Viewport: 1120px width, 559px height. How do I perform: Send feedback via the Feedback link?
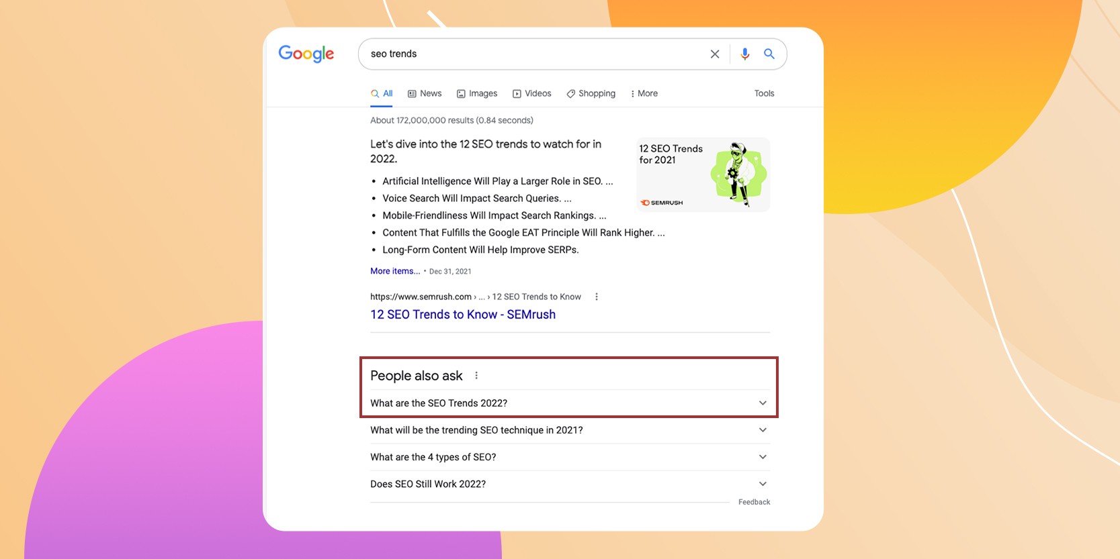(754, 502)
